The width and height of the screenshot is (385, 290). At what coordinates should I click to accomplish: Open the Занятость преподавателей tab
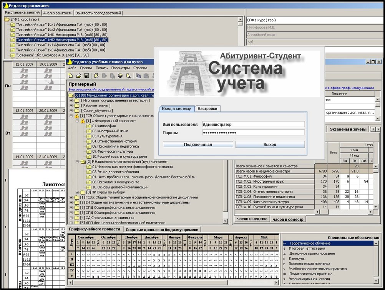click(x=98, y=13)
